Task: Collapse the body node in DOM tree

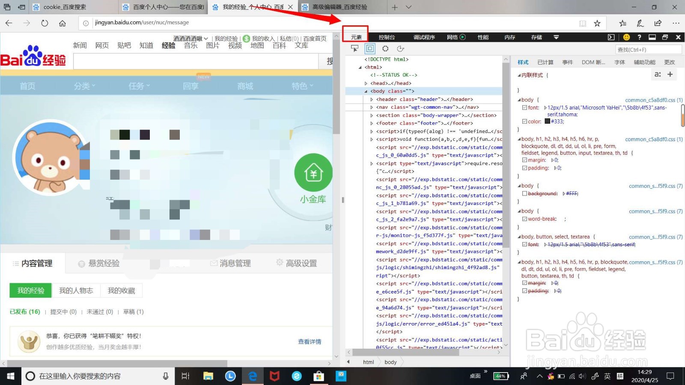Action: [366, 91]
